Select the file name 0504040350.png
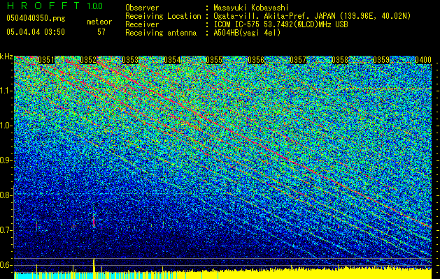This screenshot has height=279, width=440. 36,18
